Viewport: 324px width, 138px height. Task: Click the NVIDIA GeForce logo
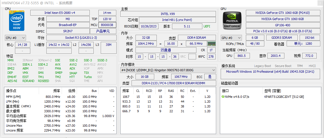pyautogui.click(x=232, y=21)
